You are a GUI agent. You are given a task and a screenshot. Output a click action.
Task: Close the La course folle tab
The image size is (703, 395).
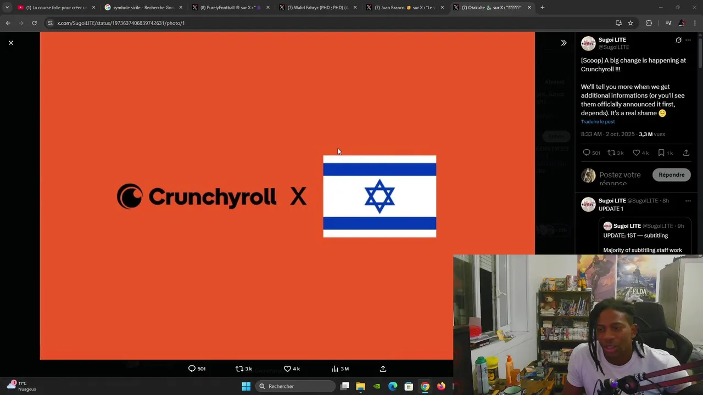click(93, 8)
